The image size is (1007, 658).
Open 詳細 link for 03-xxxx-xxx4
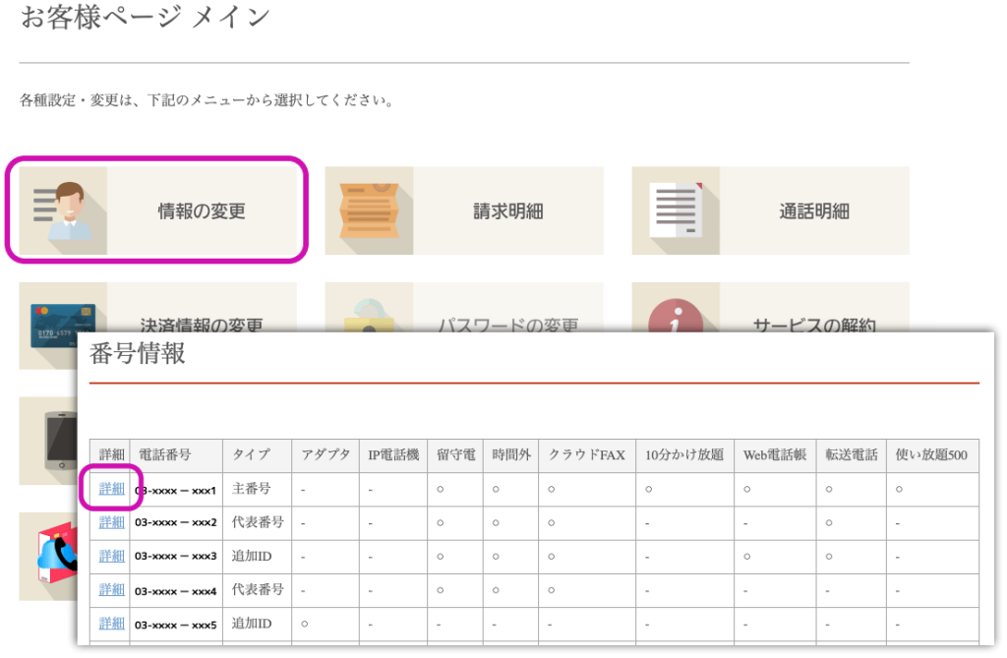pyautogui.click(x=111, y=589)
